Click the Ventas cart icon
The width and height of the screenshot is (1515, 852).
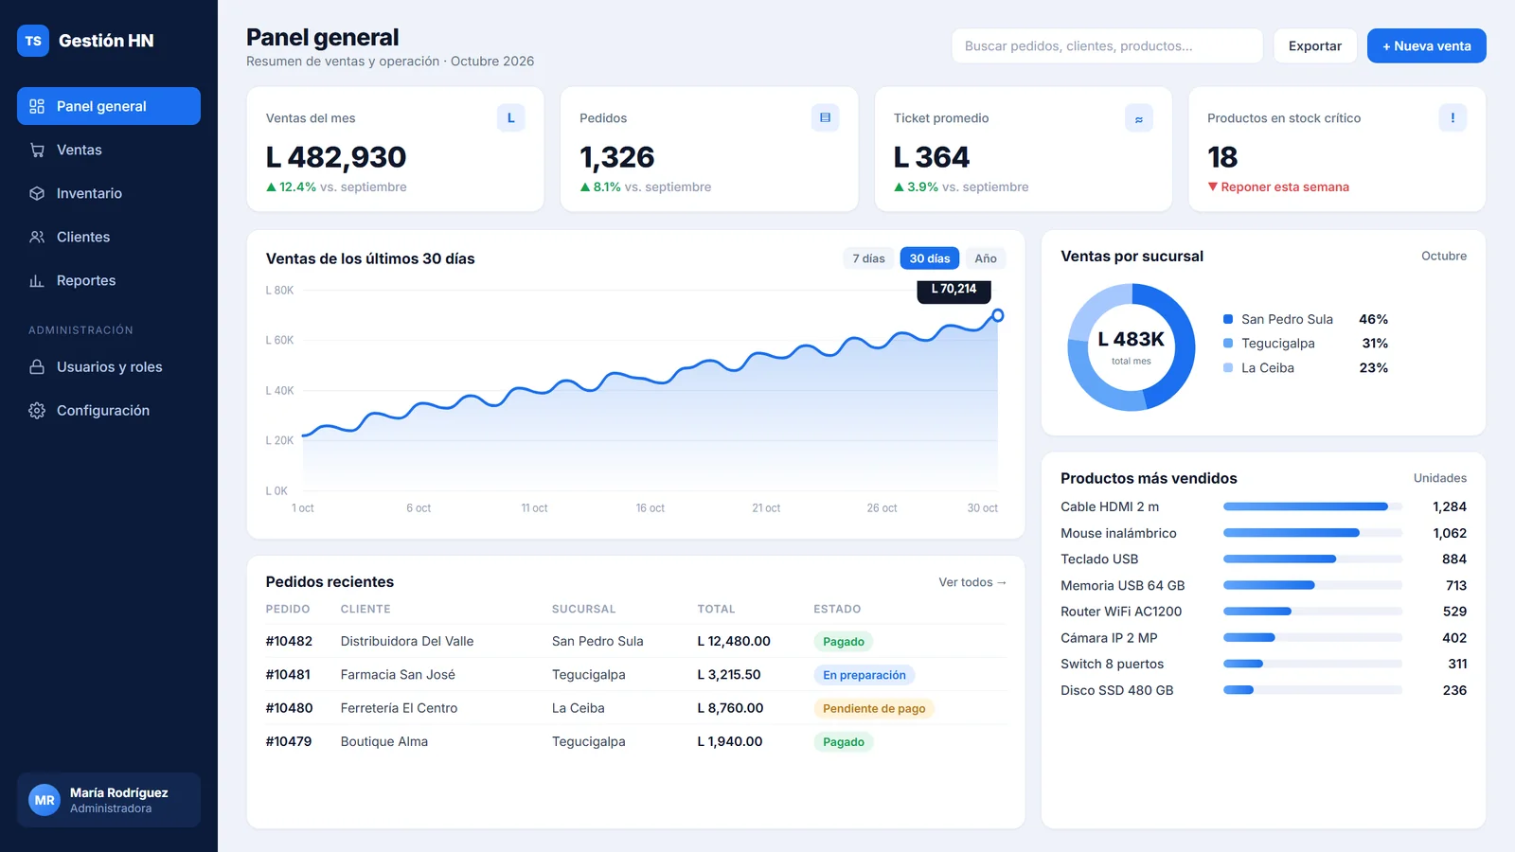[37, 150]
